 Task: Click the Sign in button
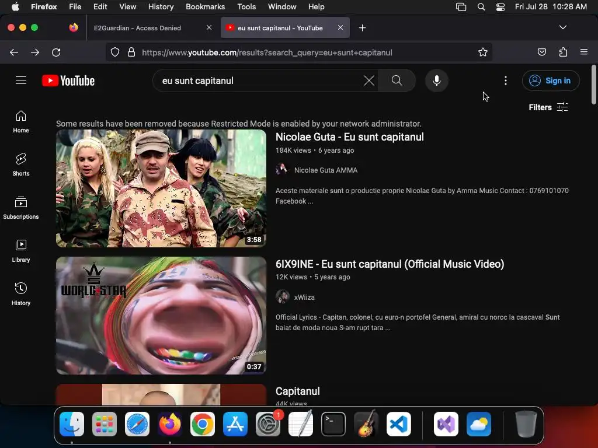(551, 80)
